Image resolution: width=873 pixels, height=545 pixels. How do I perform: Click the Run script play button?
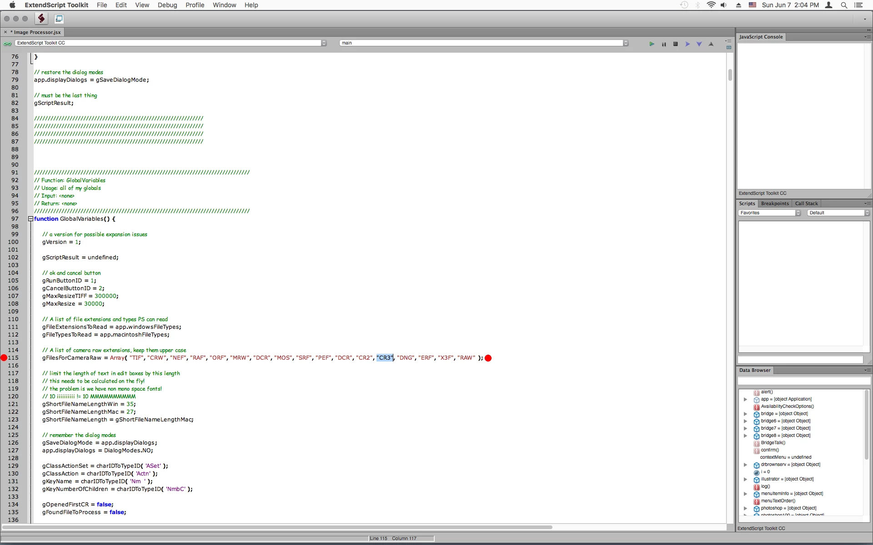[652, 44]
